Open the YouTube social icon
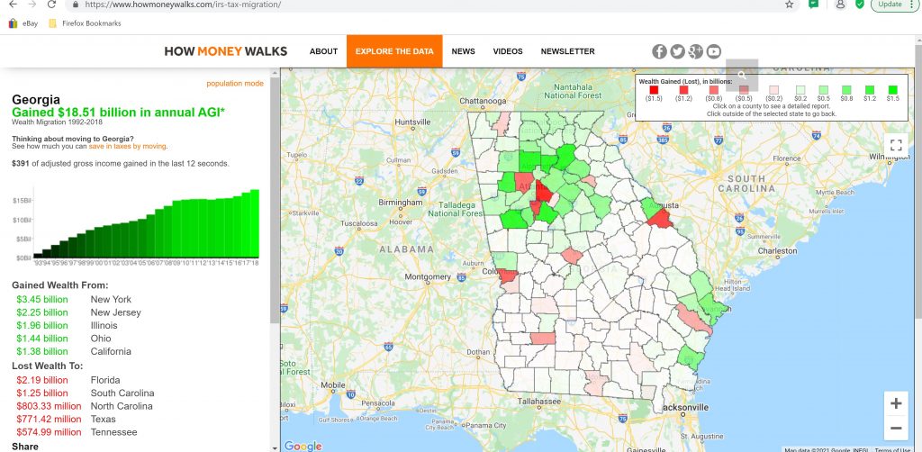 pyautogui.click(x=713, y=51)
